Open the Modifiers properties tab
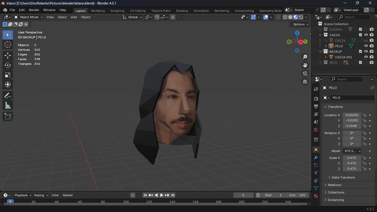Screen dimensions: 377x212 point(316,157)
